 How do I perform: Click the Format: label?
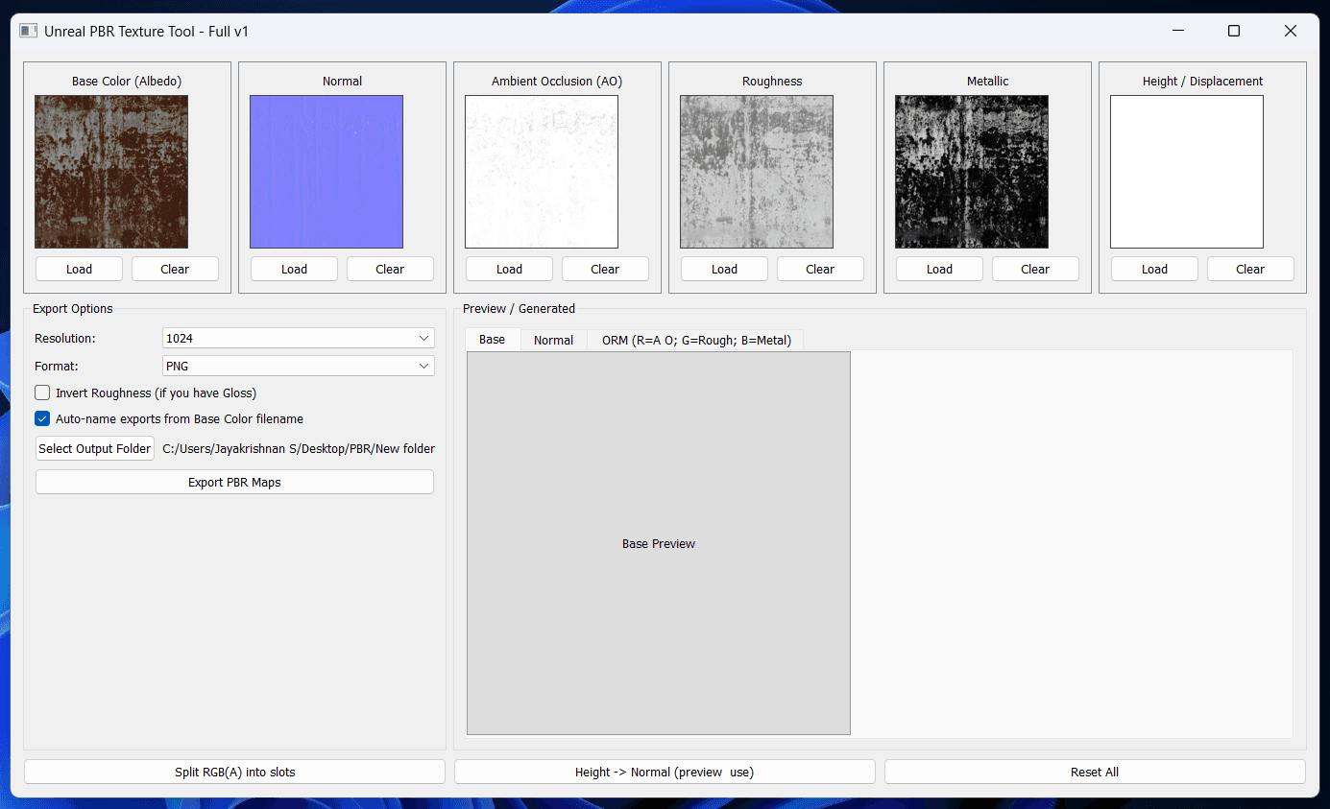click(x=57, y=366)
